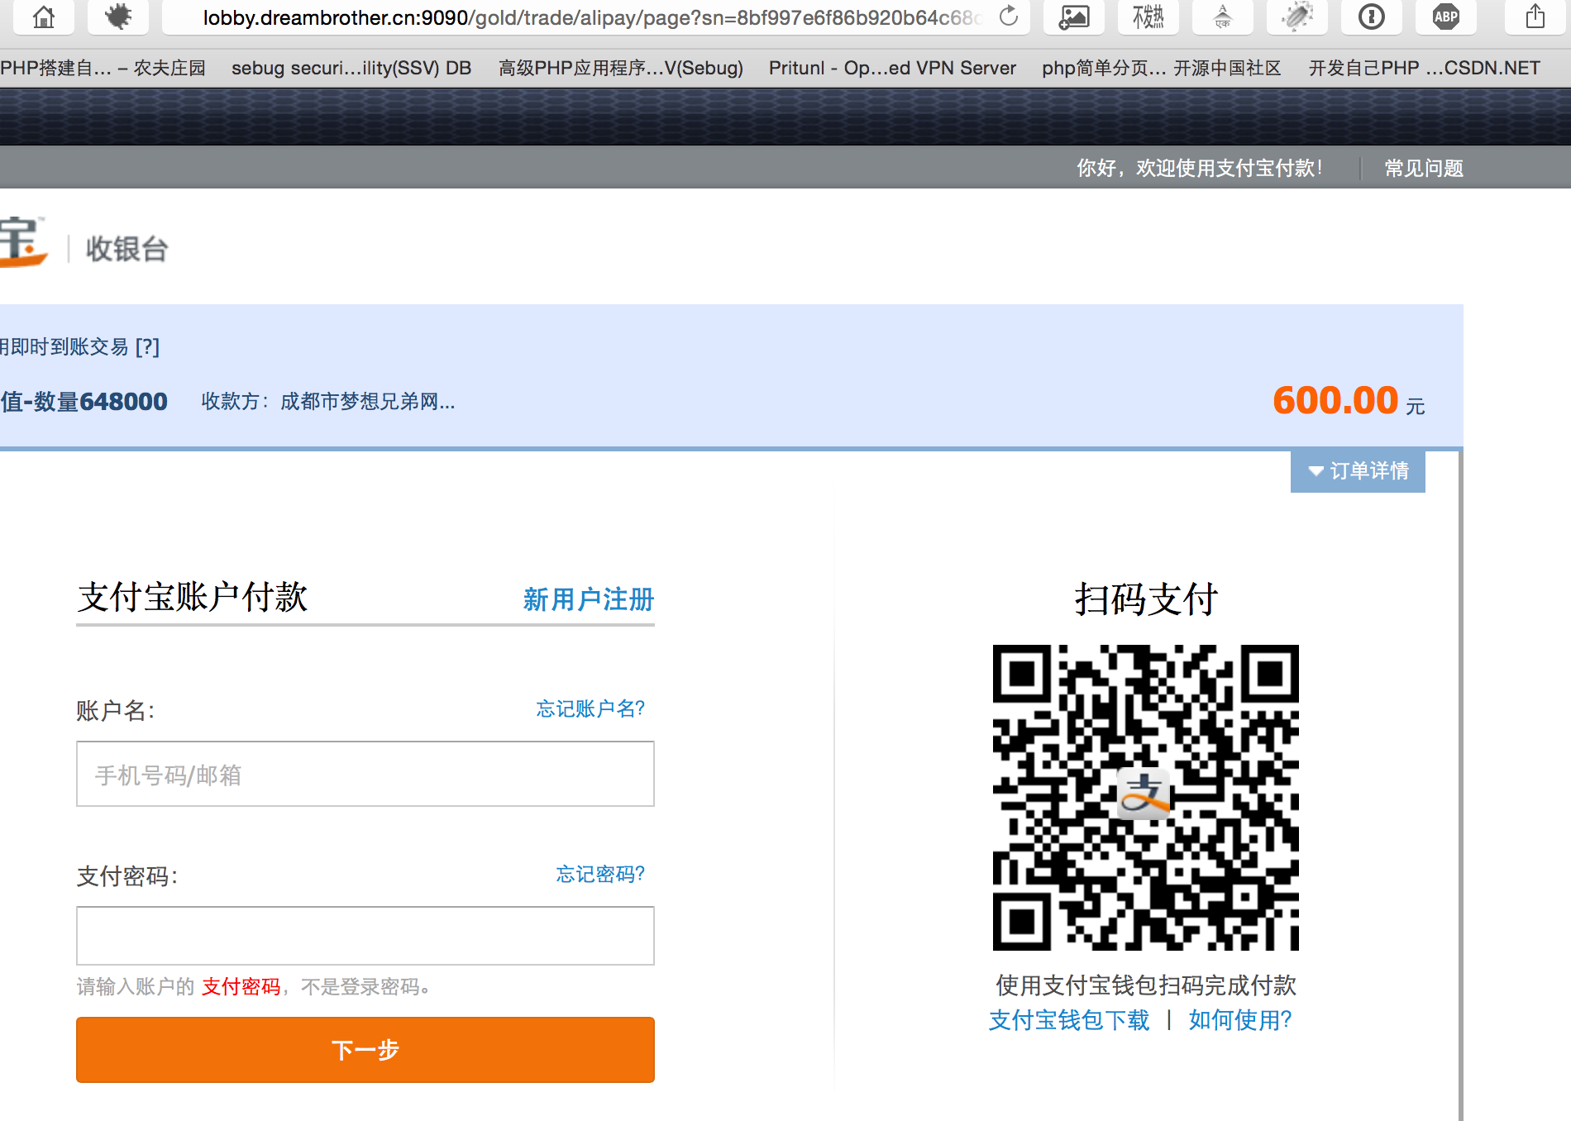Expand the 订单详情 order details dropdown

[x=1358, y=471]
